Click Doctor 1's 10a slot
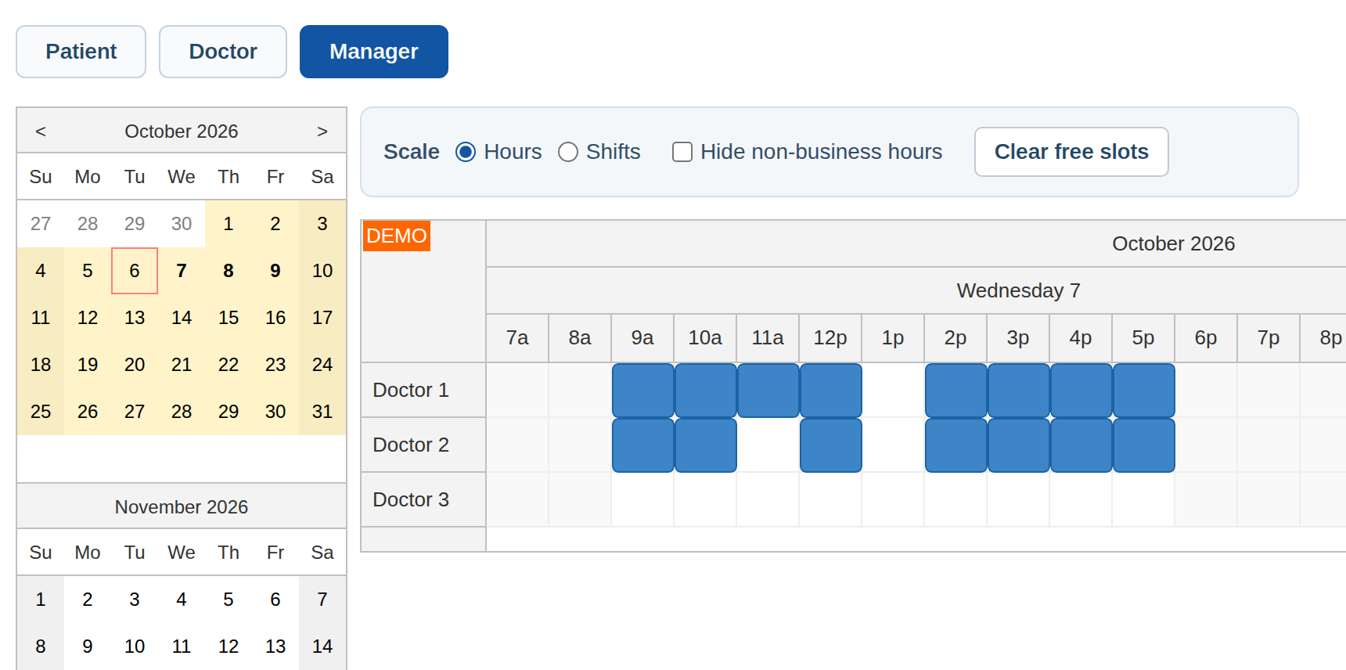The image size is (1346, 670). 706,391
